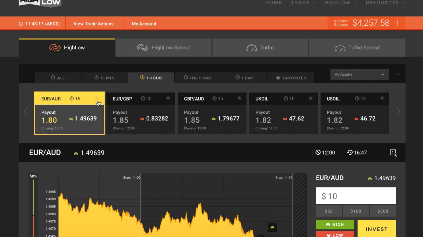This screenshot has height=237, width=423.
Task: Toggle favorite star on GBP/AUD card
Action: coord(239,98)
